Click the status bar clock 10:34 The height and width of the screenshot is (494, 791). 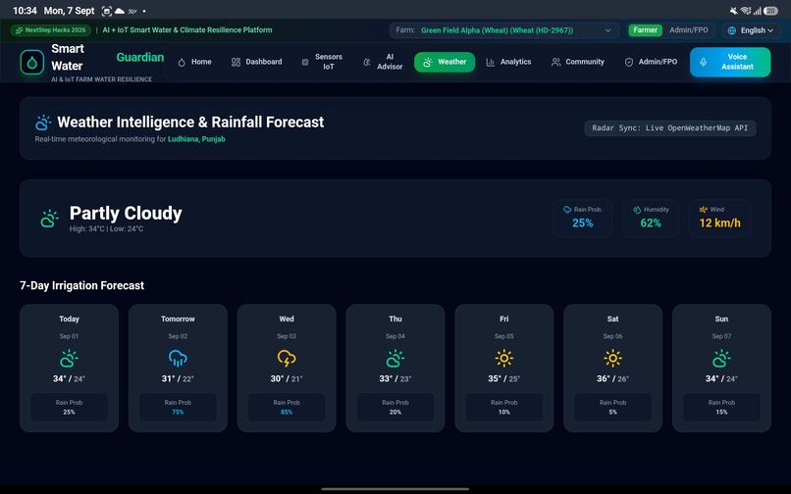(x=25, y=11)
